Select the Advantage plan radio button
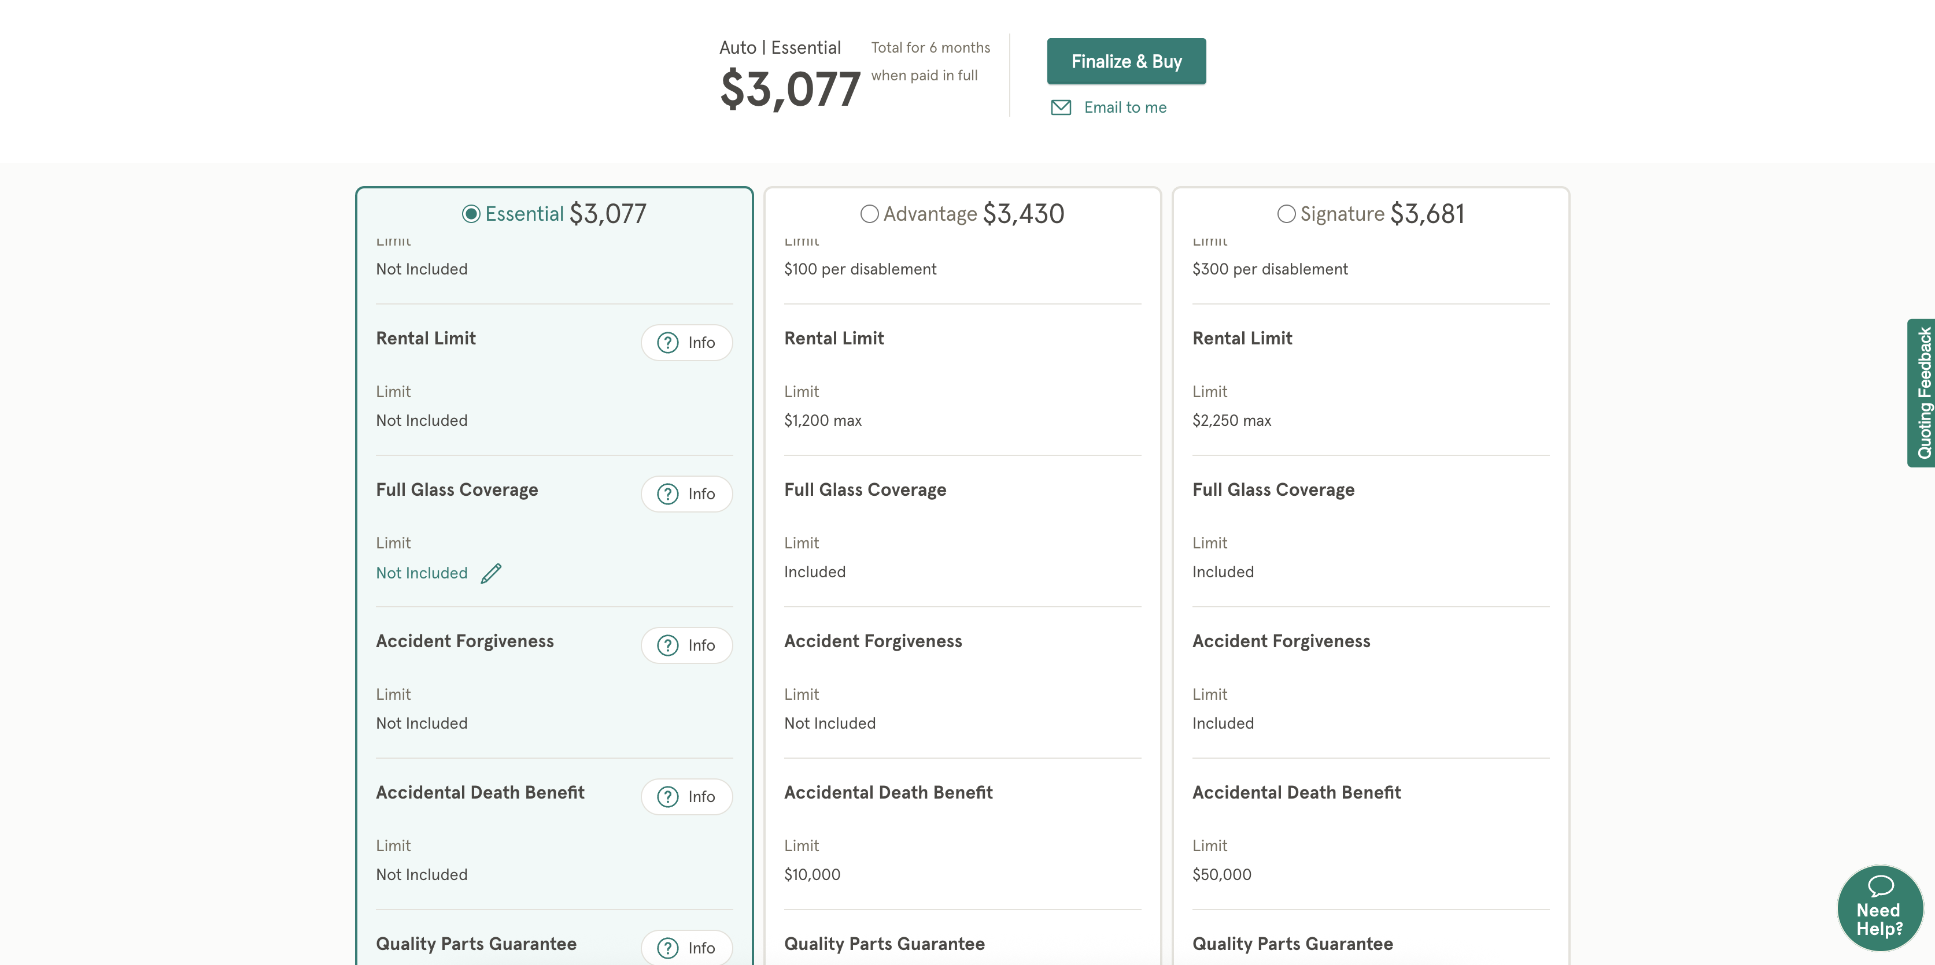This screenshot has height=965, width=1935. 869,214
